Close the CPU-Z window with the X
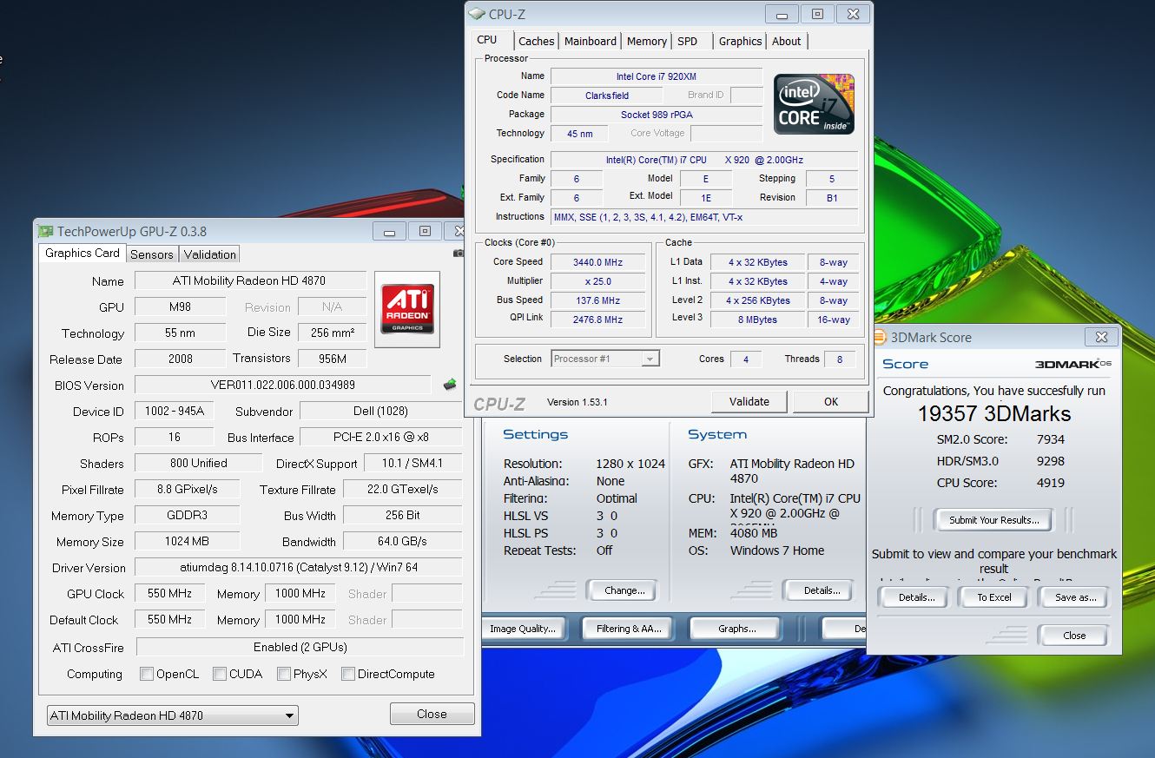This screenshot has width=1155, height=758. 854,14
